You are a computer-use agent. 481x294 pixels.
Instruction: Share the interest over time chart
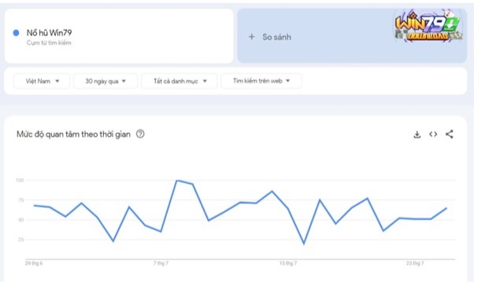pyautogui.click(x=450, y=134)
